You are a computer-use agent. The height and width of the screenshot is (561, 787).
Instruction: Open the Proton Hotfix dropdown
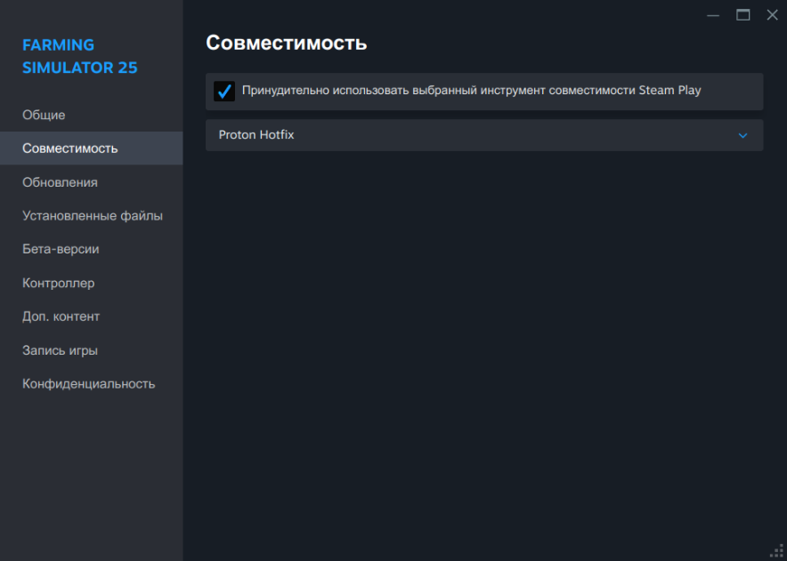(x=484, y=135)
